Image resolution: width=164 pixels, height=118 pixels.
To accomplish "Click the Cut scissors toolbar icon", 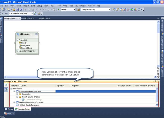I will tap(25, 10).
